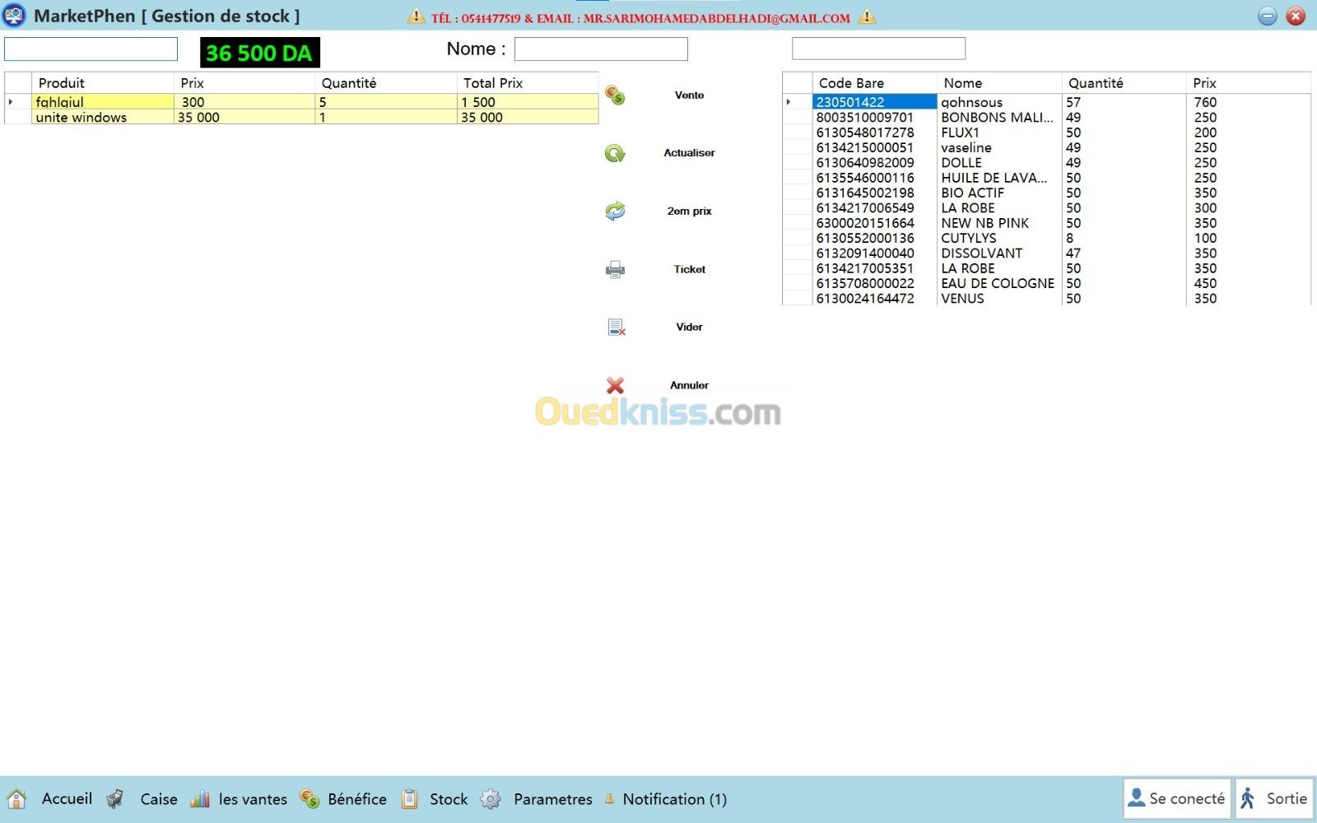The width and height of the screenshot is (1317, 823).
Task: Click the Caise cart icon
Action: pos(115,799)
